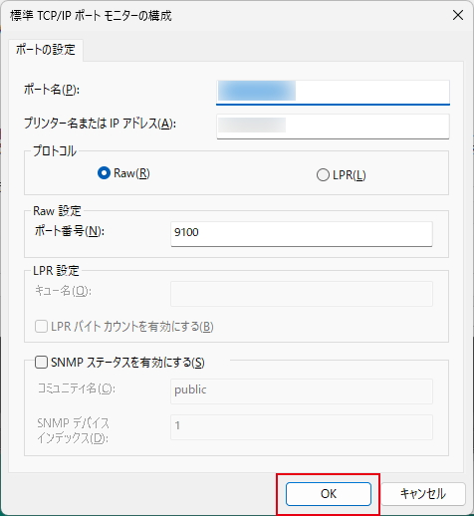Click the プロトコル group heading

point(55,151)
